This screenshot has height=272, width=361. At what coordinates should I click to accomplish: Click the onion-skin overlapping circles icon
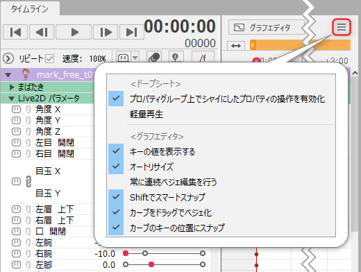(154, 57)
